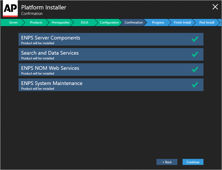Click install status under ENPS System Maintenance
The height and width of the screenshot is (170, 222).
[x=38, y=89]
